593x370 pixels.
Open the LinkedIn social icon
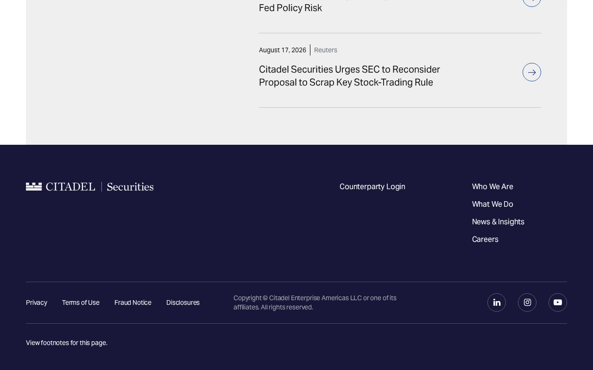497,302
